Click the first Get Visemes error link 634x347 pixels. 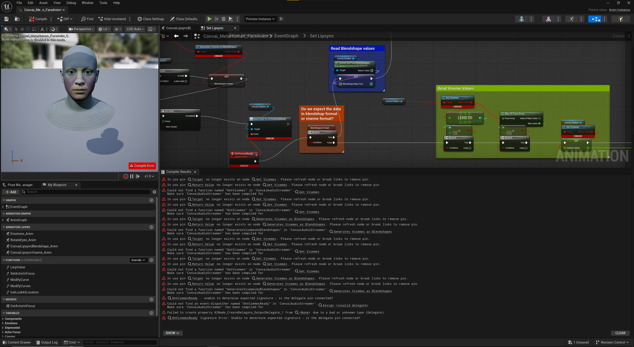266,179
